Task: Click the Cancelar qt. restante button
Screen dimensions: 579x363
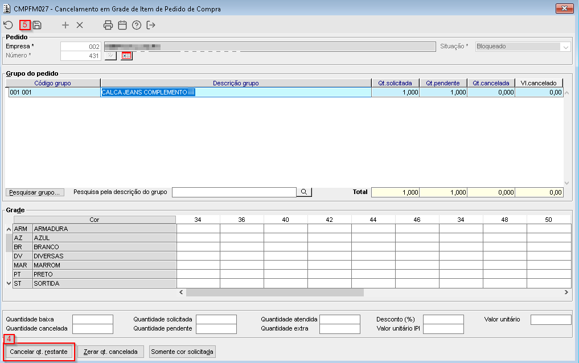Action: point(38,352)
